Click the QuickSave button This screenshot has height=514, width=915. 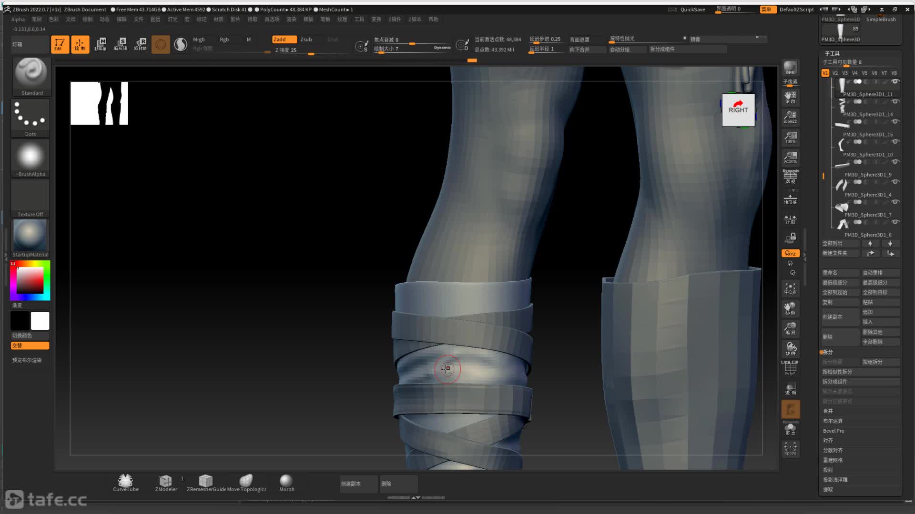(692, 10)
